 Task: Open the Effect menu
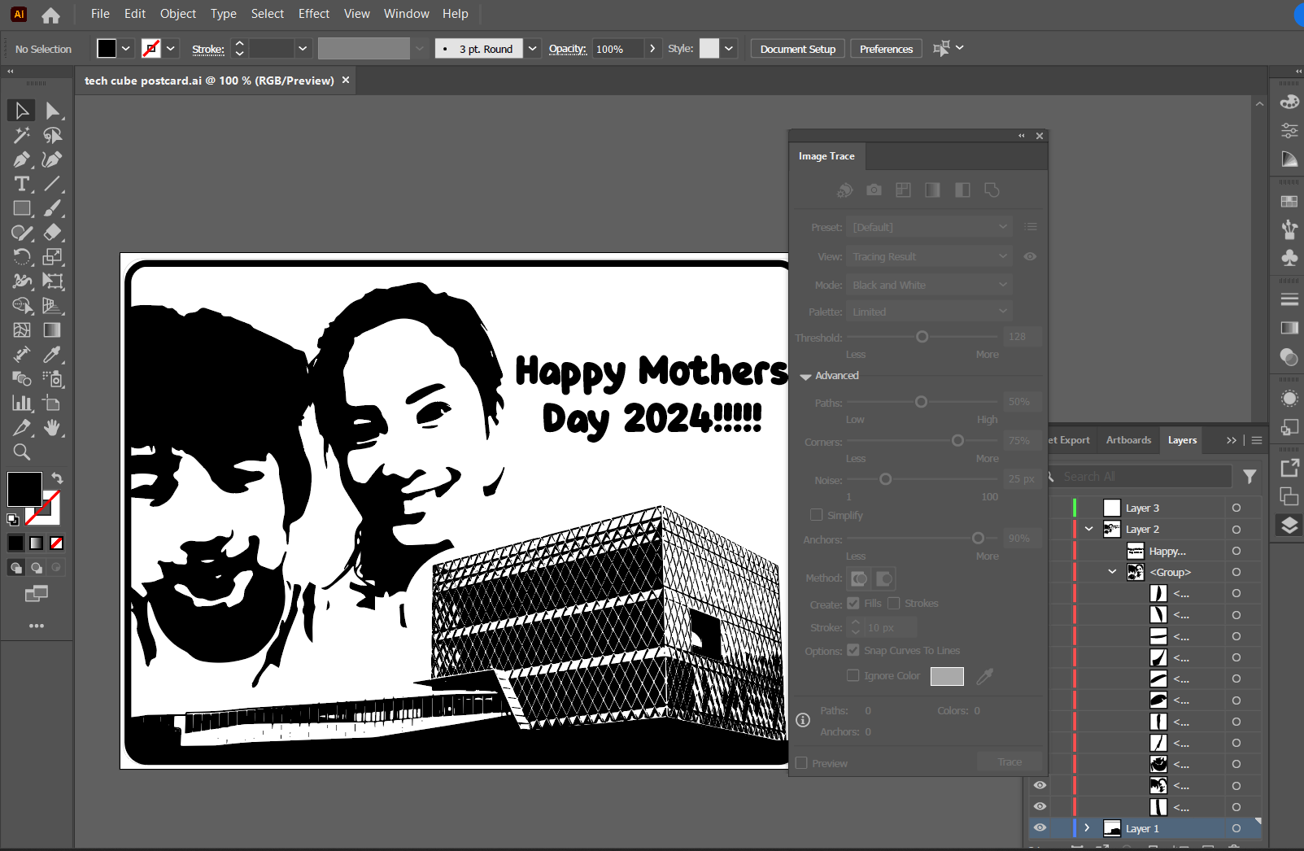click(x=314, y=14)
